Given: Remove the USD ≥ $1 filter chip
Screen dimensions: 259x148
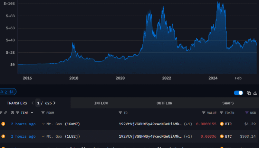Looking at the screenshot, I should (7, 92).
